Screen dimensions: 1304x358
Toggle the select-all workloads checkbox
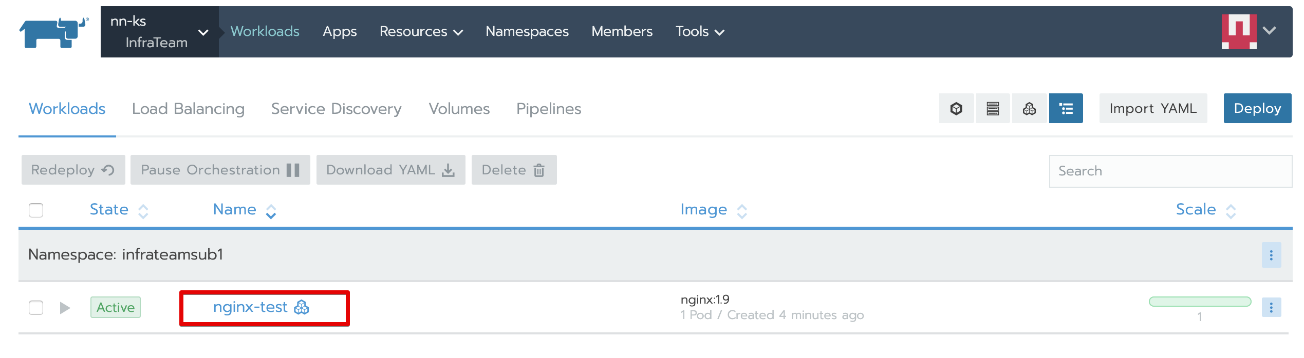(36, 210)
